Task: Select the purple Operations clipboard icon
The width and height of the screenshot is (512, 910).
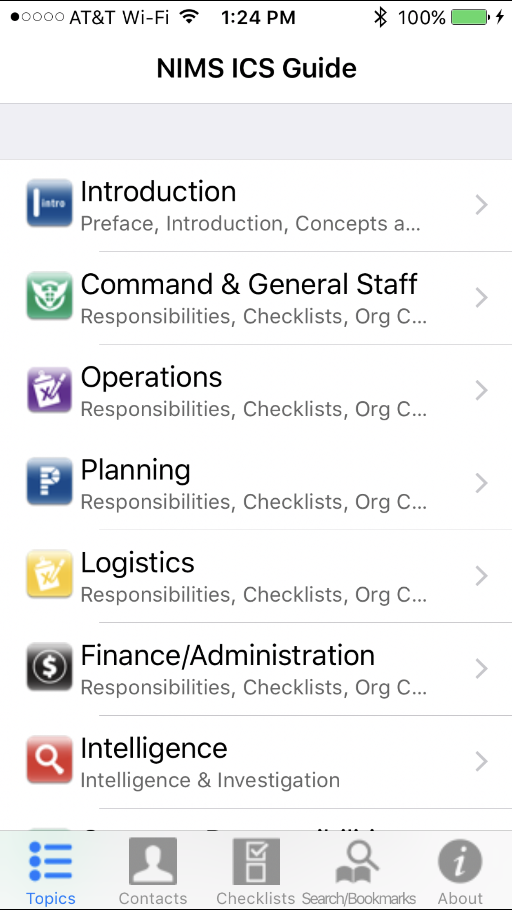Action: pyautogui.click(x=49, y=389)
